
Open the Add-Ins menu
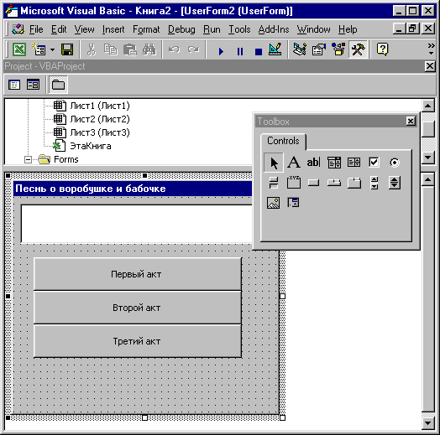(274, 29)
